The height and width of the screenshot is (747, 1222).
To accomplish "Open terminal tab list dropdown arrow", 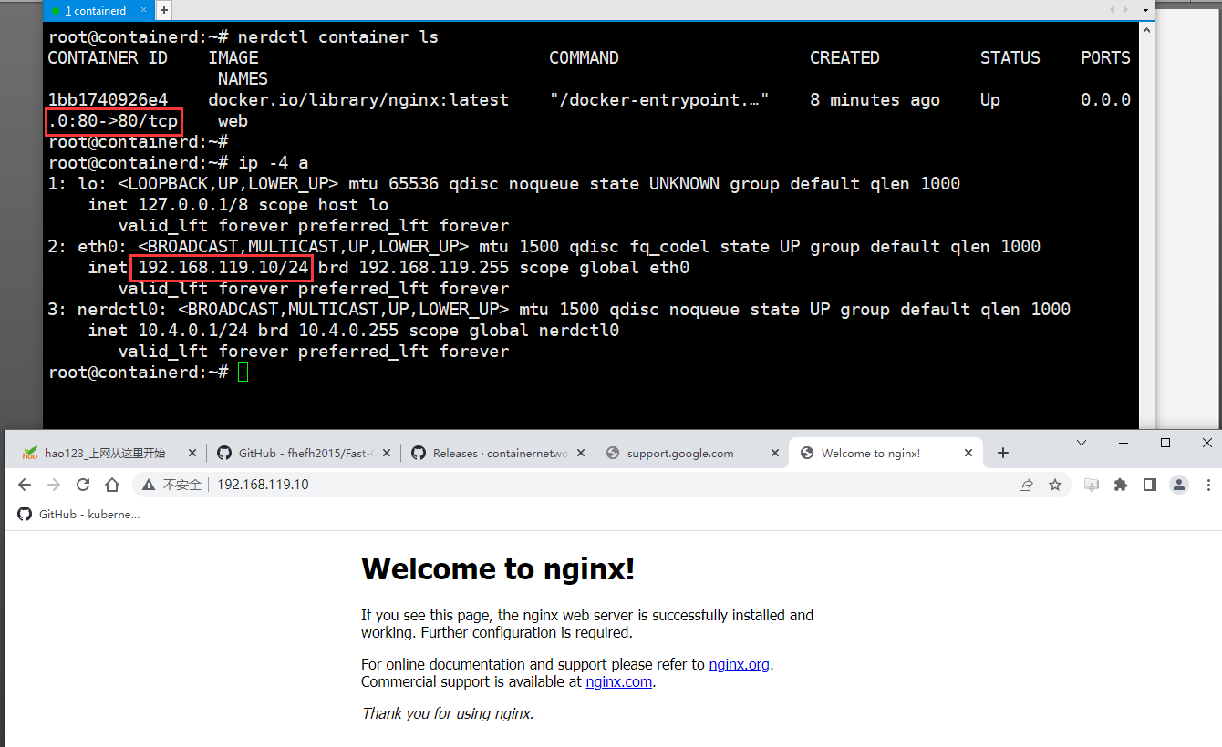I will (1145, 10).
